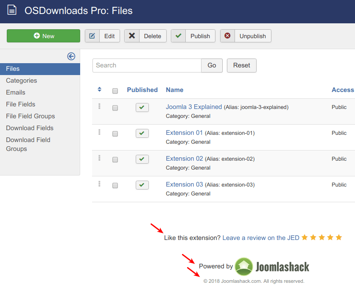Check the Extension 03 row checkbox

pos(115,186)
